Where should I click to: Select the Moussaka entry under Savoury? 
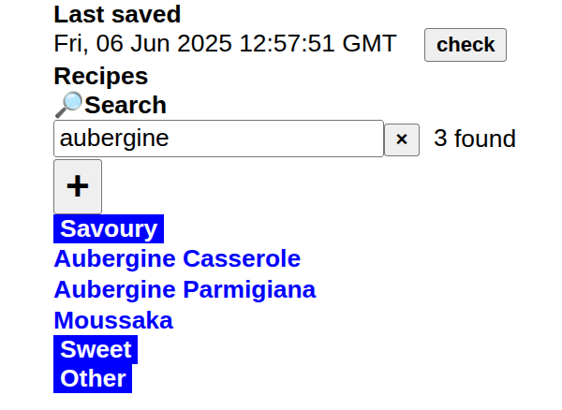coord(113,320)
